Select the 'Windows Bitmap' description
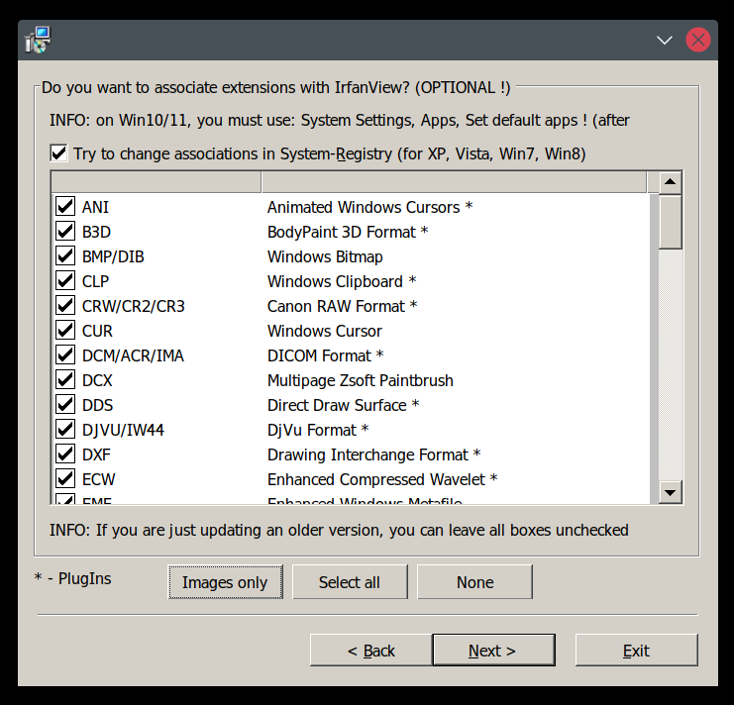This screenshot has width=734, height=705. (x=325, y=256)
